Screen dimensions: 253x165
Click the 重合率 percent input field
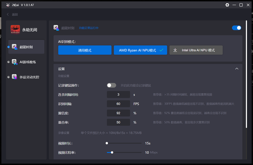pyautogui.click(x=118, y=122)
